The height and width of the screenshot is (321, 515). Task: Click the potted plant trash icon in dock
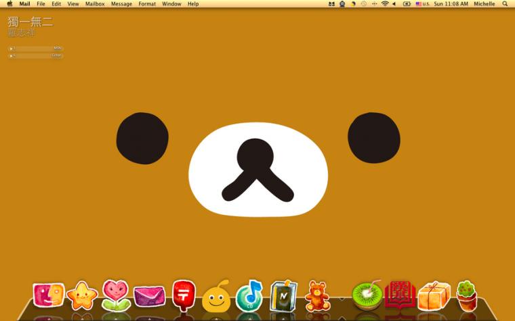466,296
